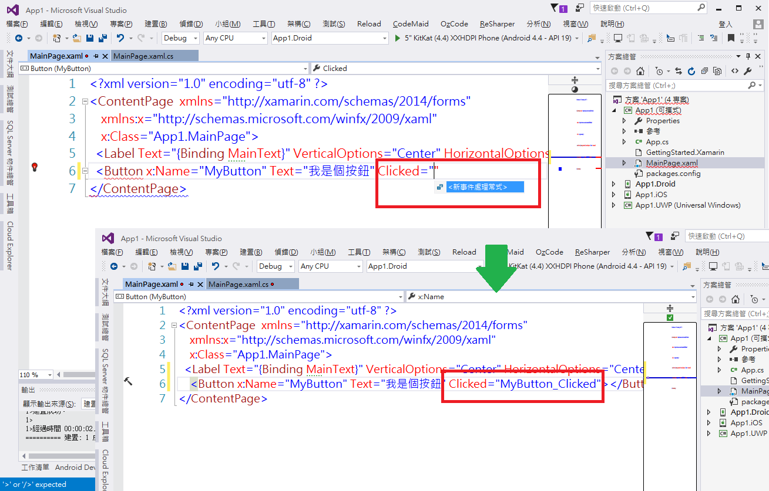Click bookmark icon in upper window toolbar

[731, 38]
